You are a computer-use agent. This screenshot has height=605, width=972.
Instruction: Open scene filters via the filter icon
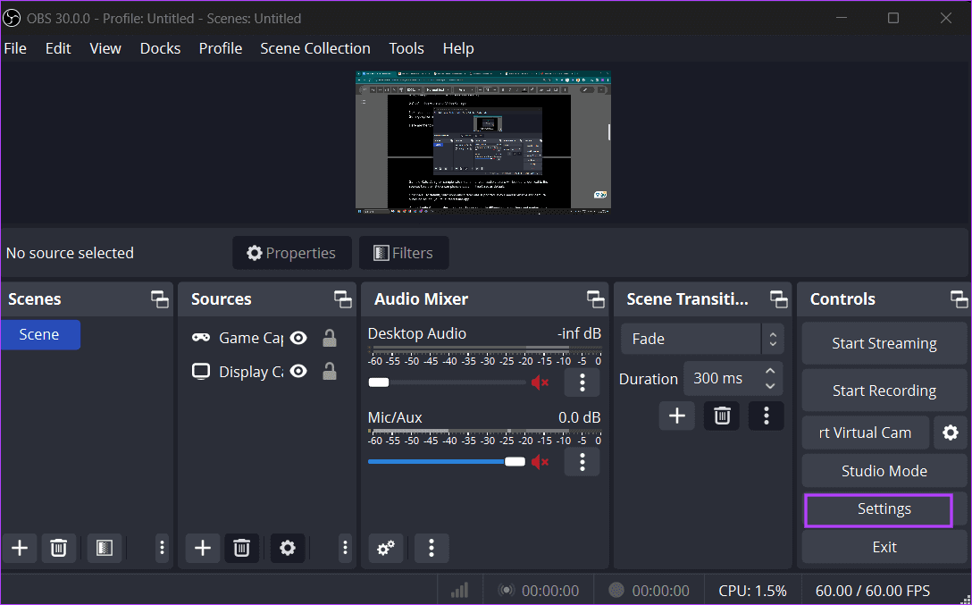click(104, 548)
